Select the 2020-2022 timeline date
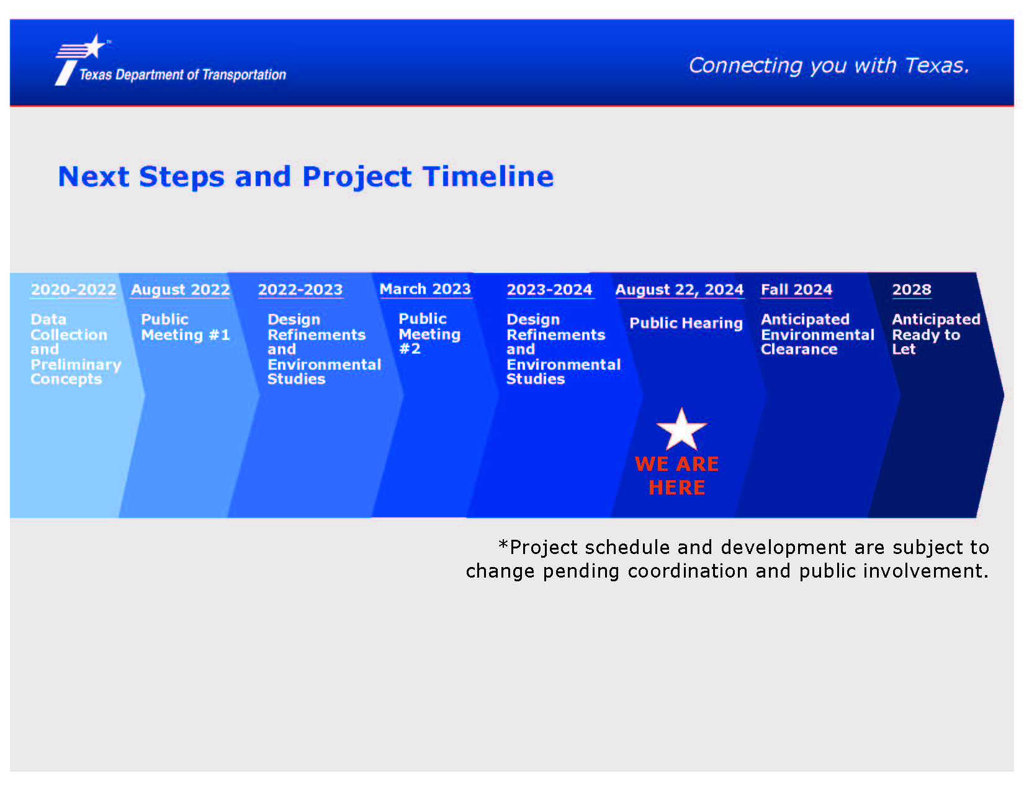The height and width of the screenshot is (791, 1024). pyautogui.click(x=73, y=290)
